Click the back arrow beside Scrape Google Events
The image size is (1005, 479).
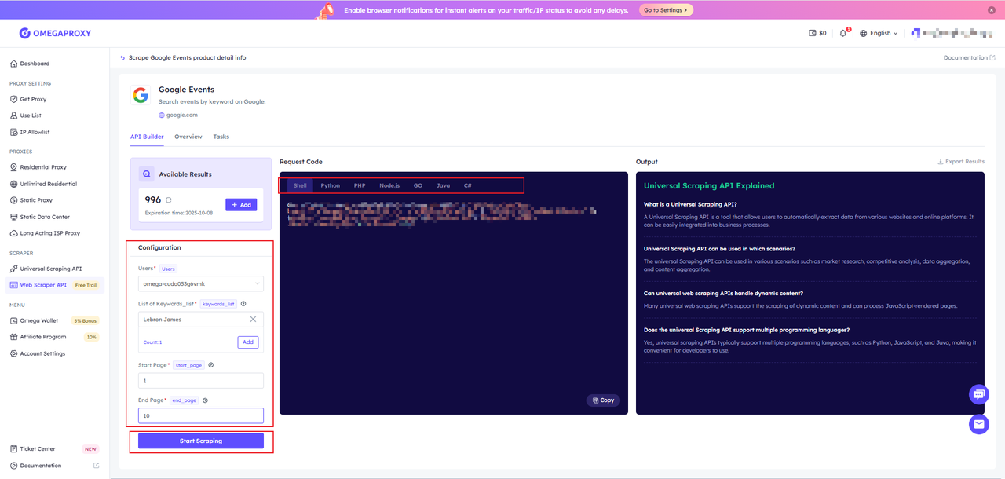[122, 57]
